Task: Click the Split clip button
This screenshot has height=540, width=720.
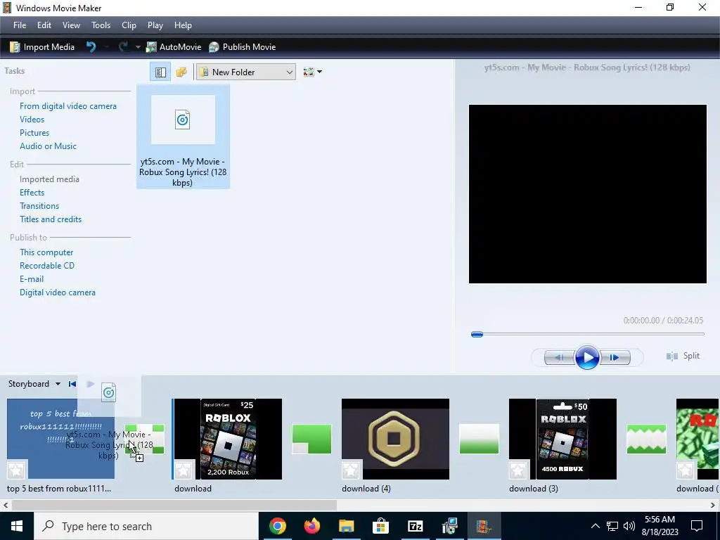Action: click(x=683, y=356)
